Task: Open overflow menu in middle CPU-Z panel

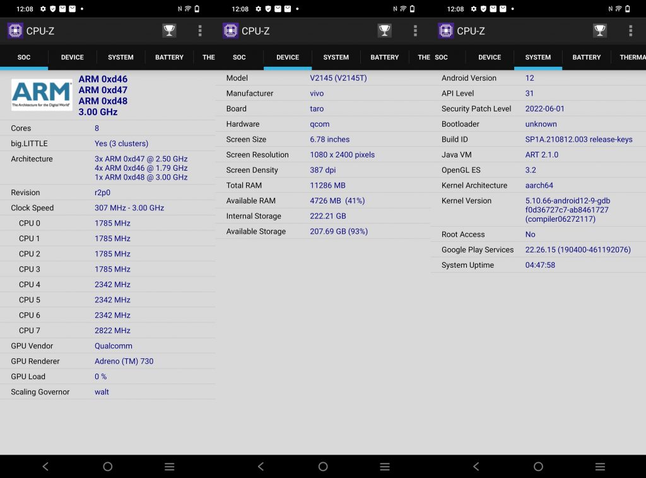Action: (x=415, y=30)
